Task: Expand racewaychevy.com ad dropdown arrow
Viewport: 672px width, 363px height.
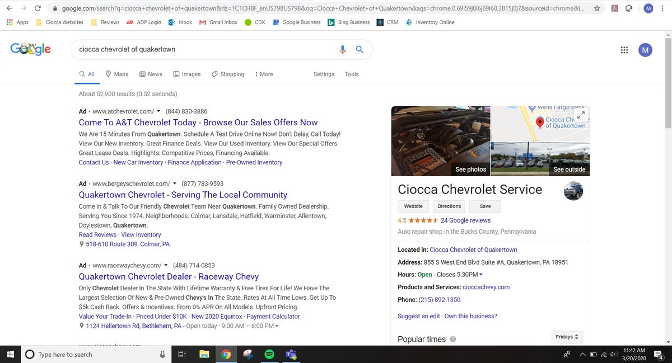Action: [166, 265]
